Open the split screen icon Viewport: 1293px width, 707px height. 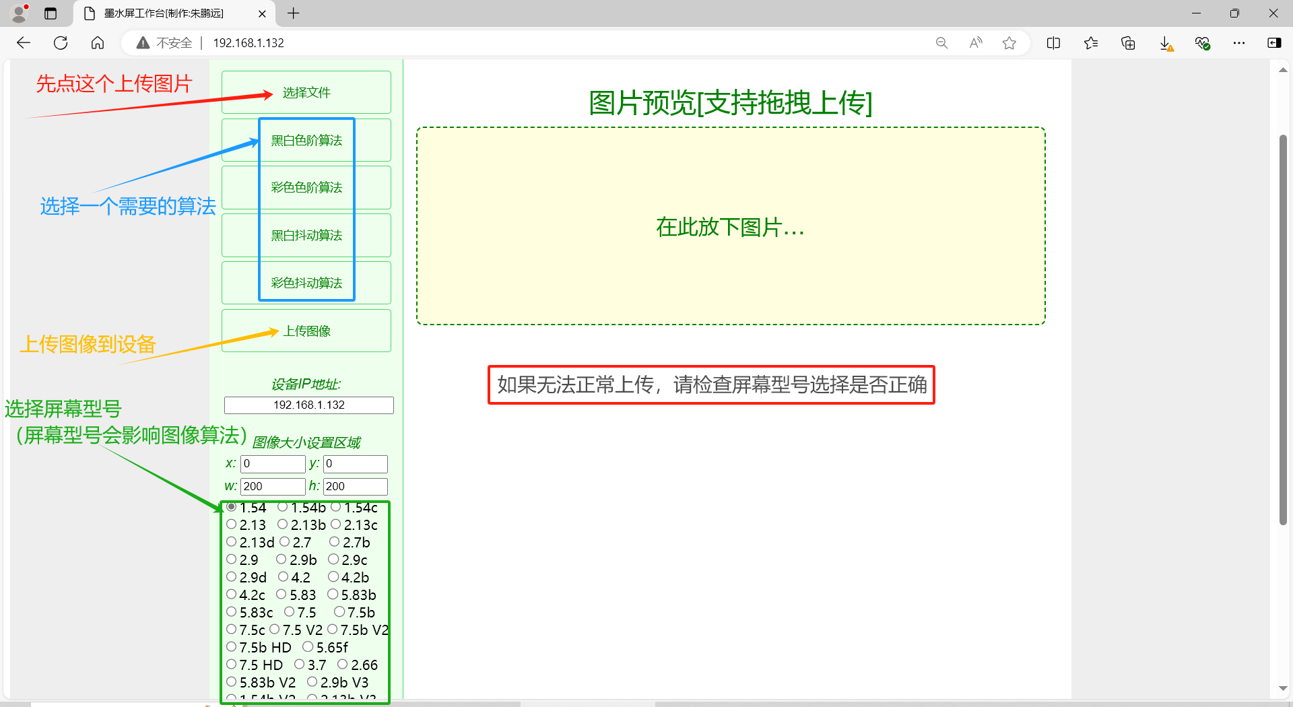pos(1053,43)
